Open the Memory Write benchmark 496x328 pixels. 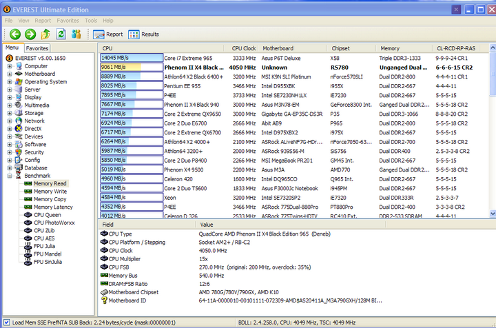coord(50,192)
